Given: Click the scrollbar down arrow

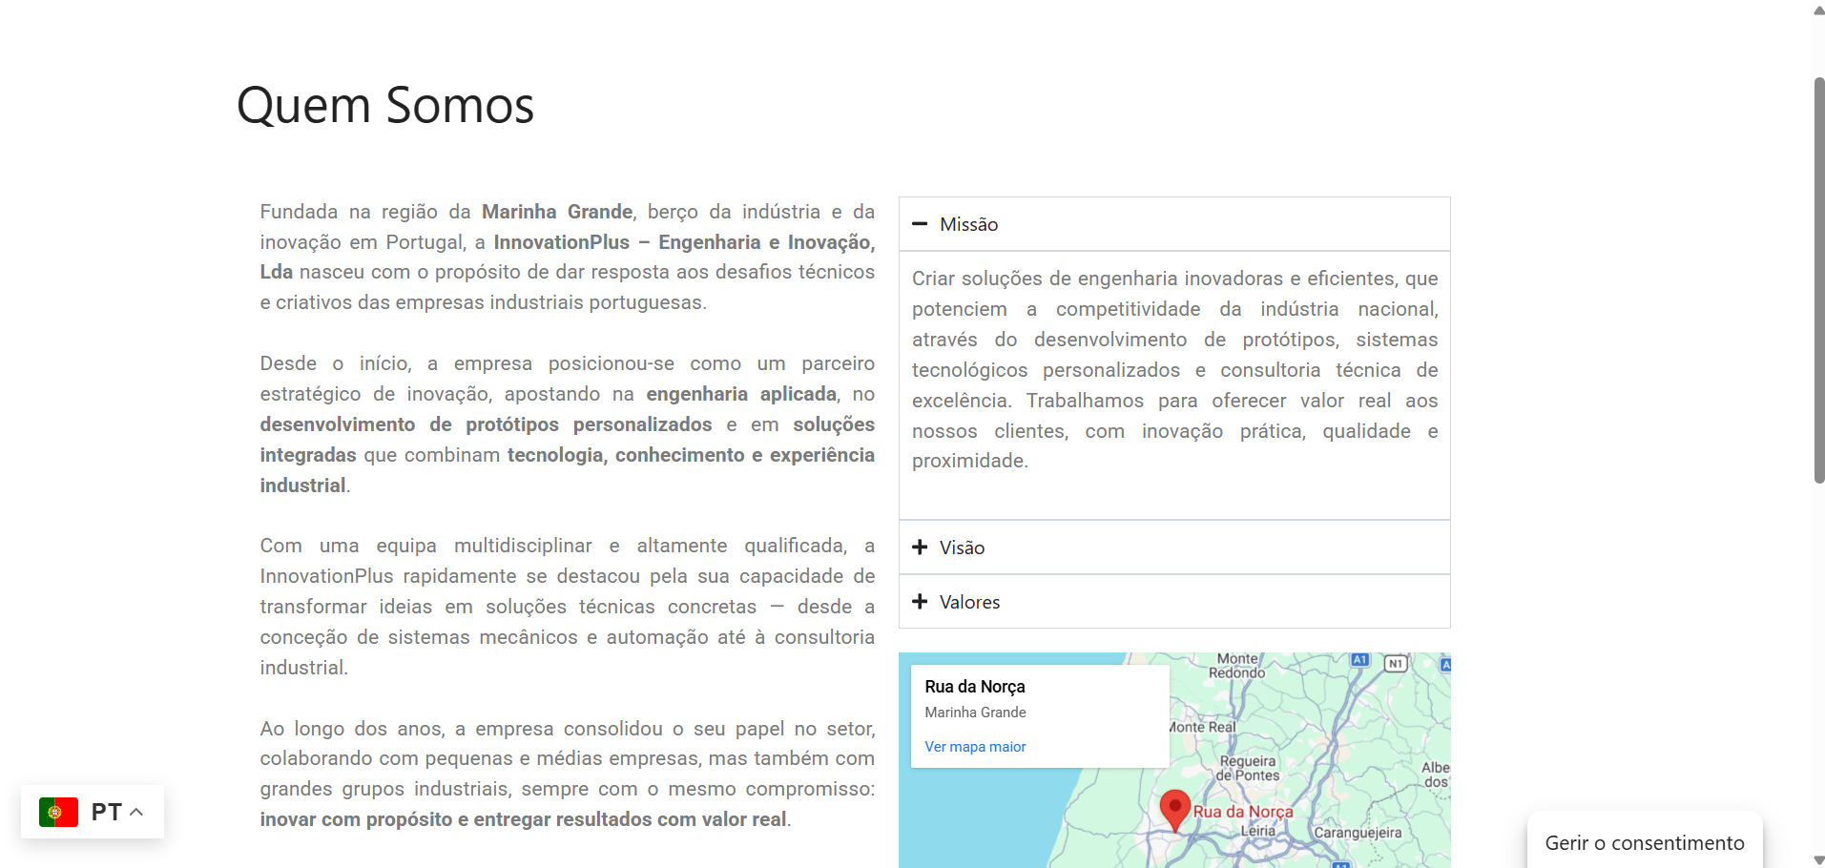Looking at the screenshot, I should (1818, 859).
